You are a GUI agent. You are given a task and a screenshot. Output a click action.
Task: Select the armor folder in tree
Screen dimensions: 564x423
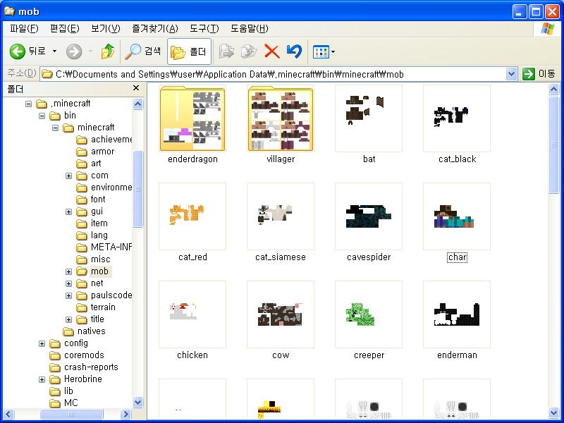[x=102, y=152]
